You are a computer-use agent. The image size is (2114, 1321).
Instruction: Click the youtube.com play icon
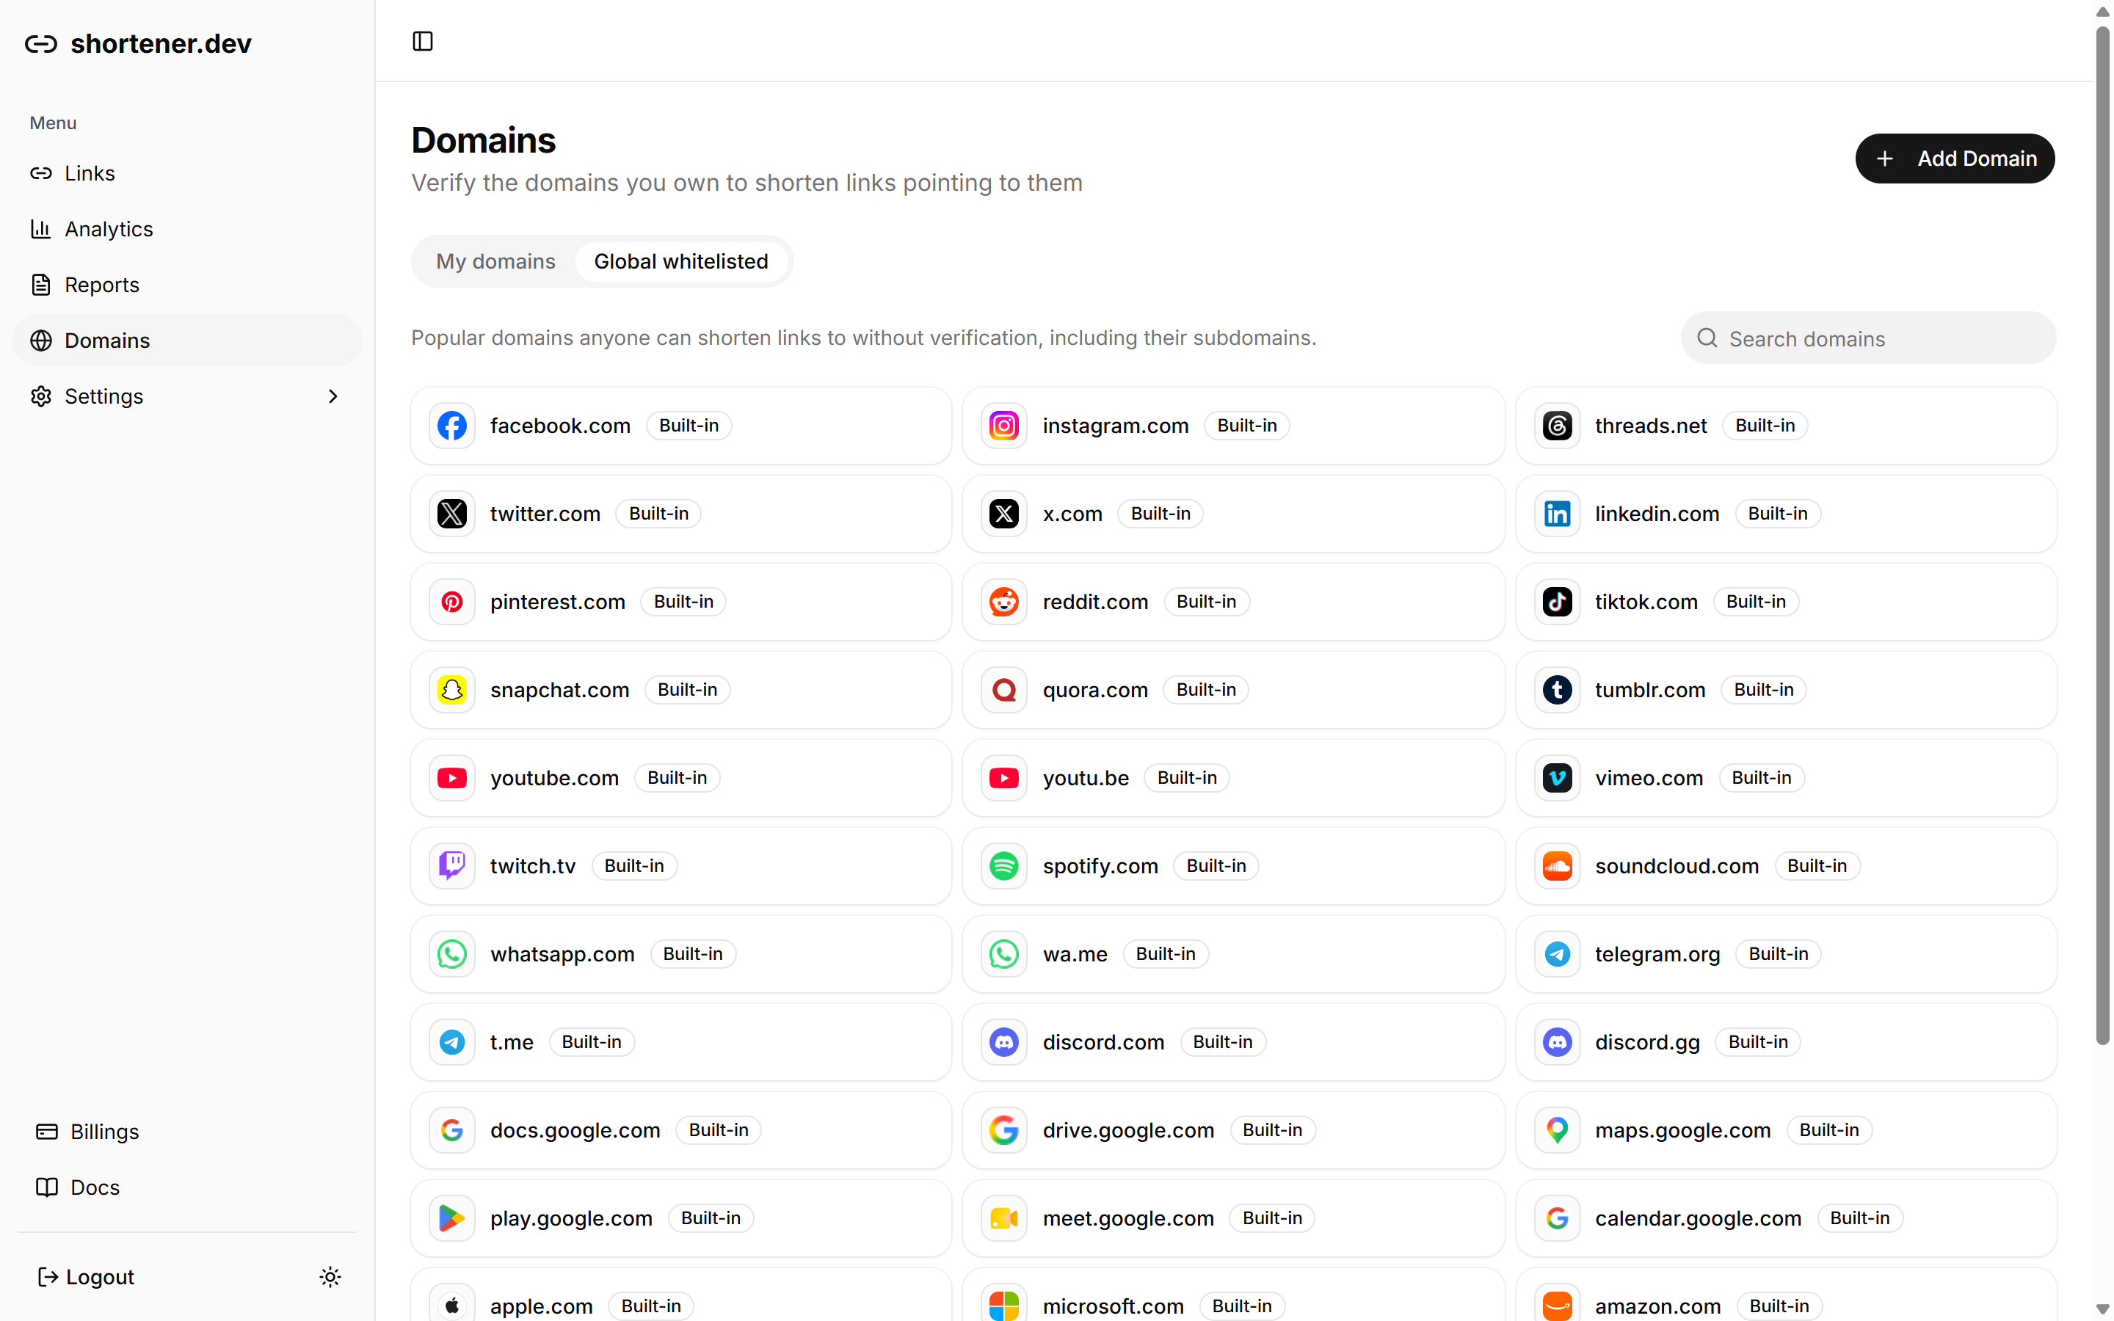[451, 778]
